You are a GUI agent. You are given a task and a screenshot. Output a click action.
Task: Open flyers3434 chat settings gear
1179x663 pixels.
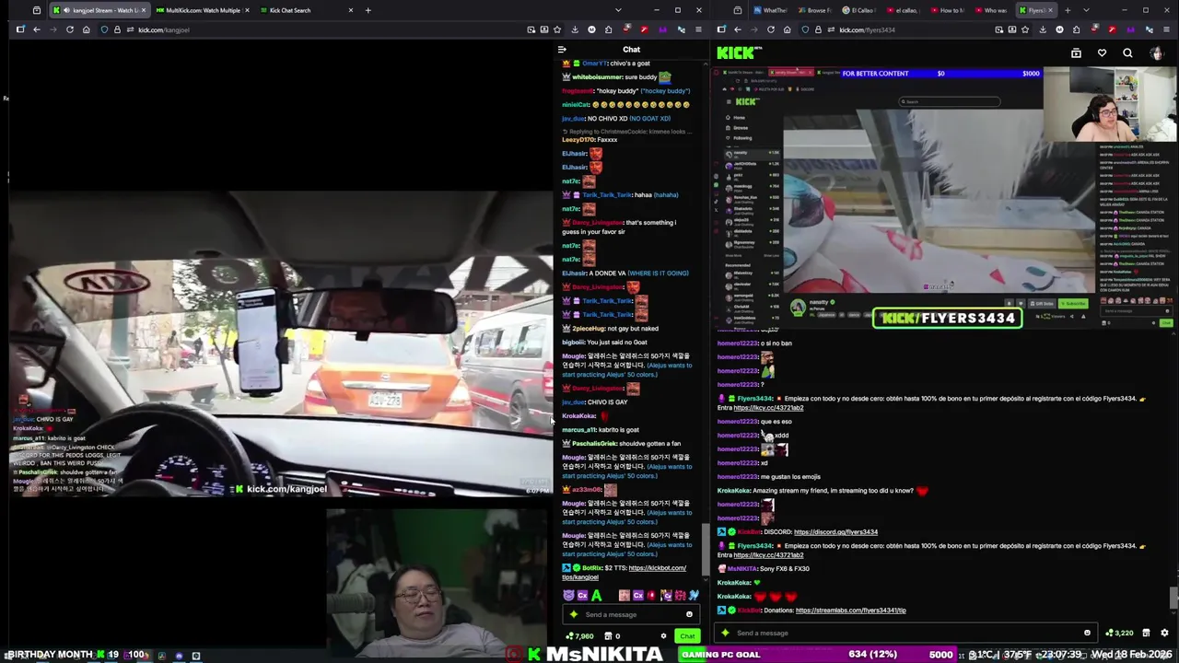tap(1164, 633)
